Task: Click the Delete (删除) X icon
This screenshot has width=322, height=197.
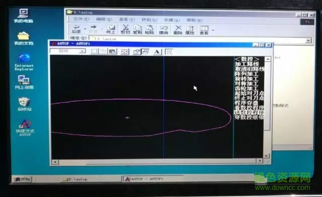Action: pyautogui.click(x=178, y=30)
